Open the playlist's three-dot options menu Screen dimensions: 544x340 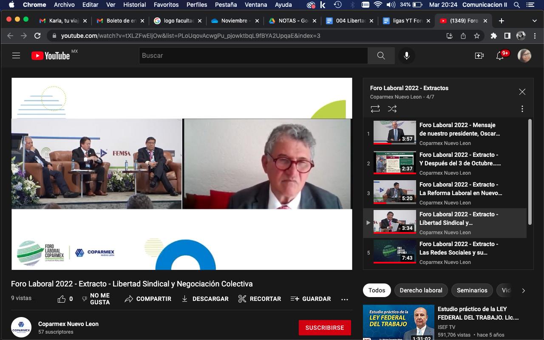[522, 109]
